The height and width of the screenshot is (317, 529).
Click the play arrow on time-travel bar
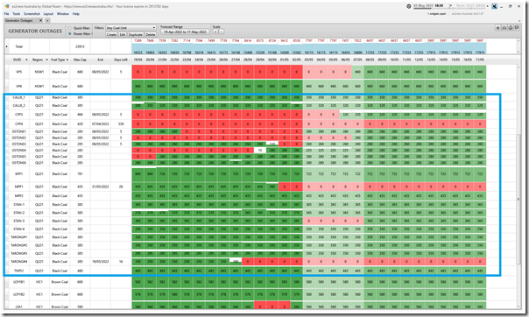pyautogui.click(x=450, y=6)
